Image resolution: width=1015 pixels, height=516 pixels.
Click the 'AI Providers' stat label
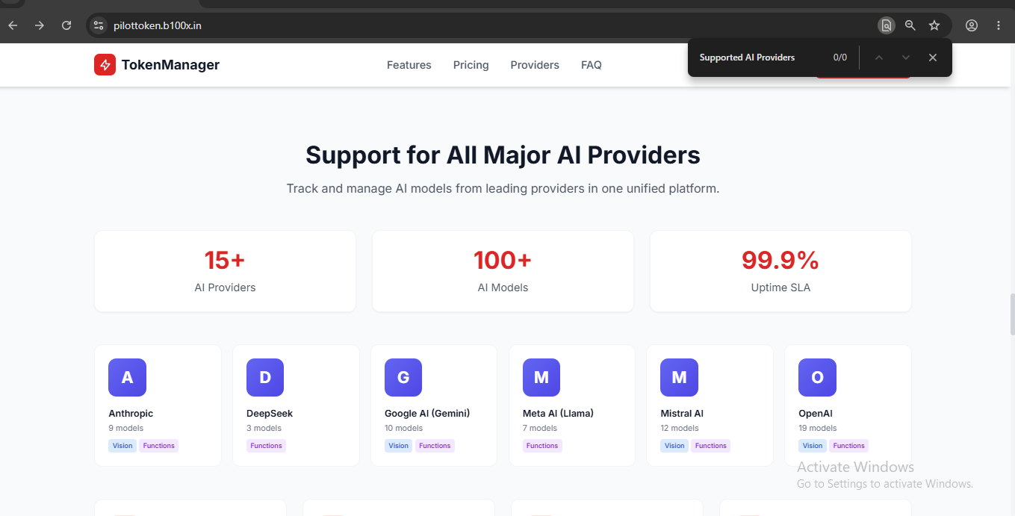coord(225,287)
